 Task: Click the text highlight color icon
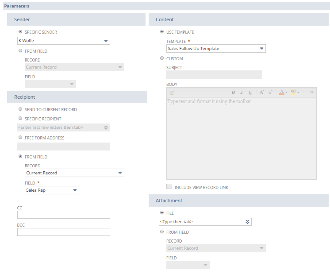[294, 93]
